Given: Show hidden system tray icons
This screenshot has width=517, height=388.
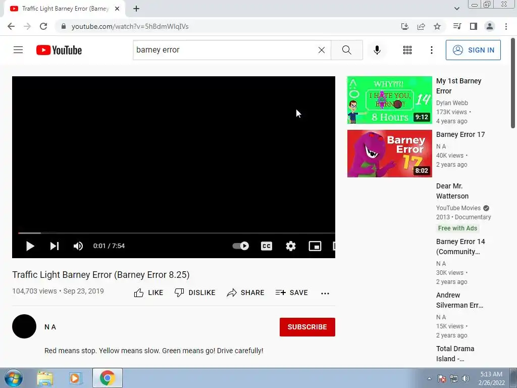Looking at the screenshot, I should 429,378.
